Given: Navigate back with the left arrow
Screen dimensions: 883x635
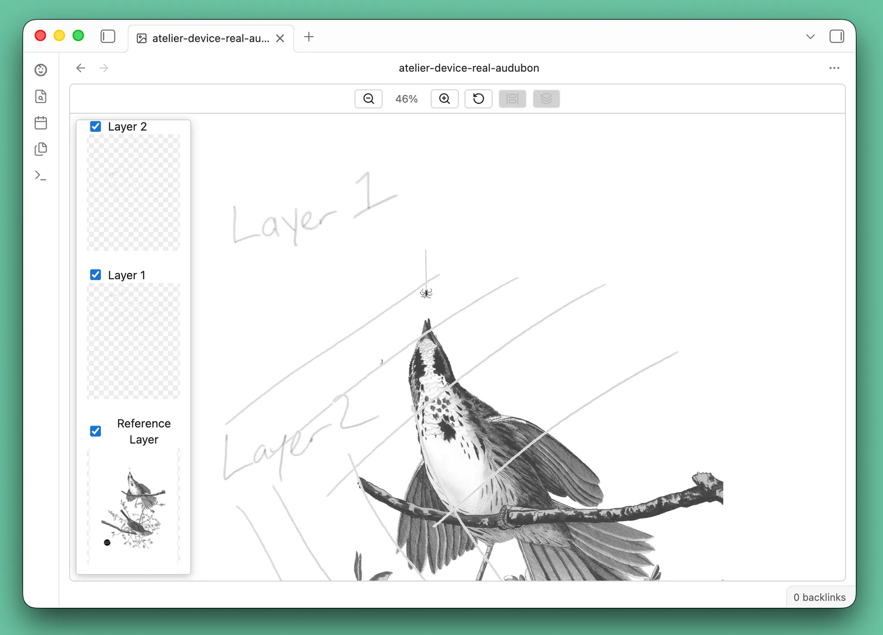Looking at the screenshot, I should pyautogui.click(x=81, y=68).
